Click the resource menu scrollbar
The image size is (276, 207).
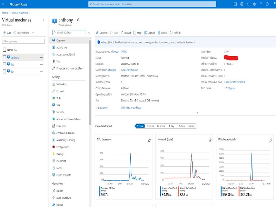click(x=90, y=83)
